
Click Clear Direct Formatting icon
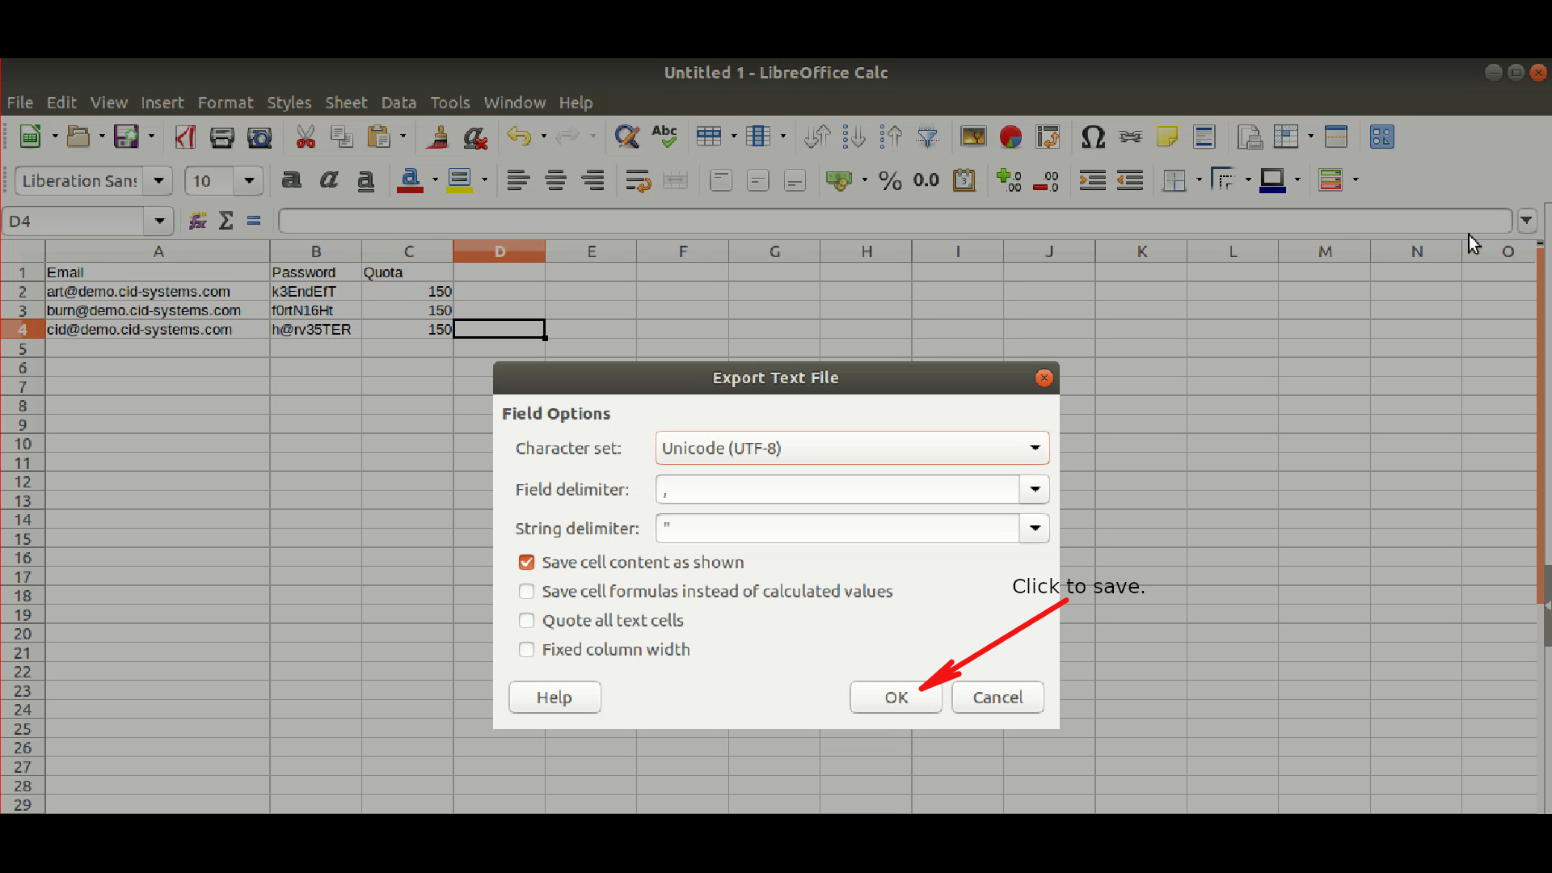(x=475, y=137)
